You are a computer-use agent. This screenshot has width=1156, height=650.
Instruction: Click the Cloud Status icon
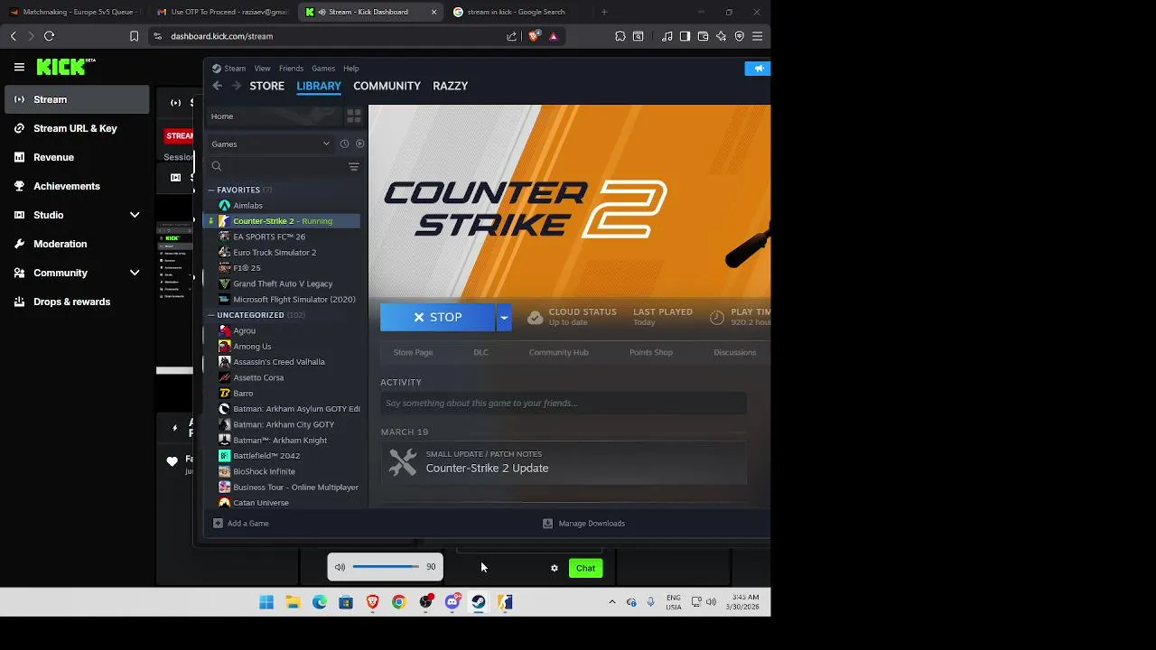click(536, 318)
